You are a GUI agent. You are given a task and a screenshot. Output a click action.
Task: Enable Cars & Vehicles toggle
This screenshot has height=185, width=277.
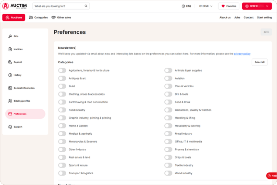168,86
